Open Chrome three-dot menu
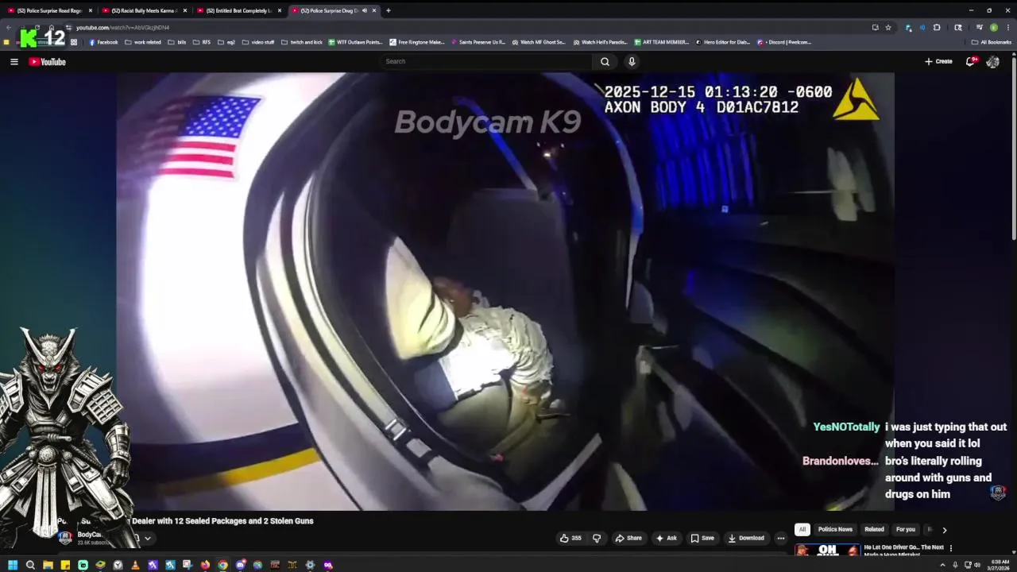Viewport: 1017px width, 572px height. coord(1007,27)
